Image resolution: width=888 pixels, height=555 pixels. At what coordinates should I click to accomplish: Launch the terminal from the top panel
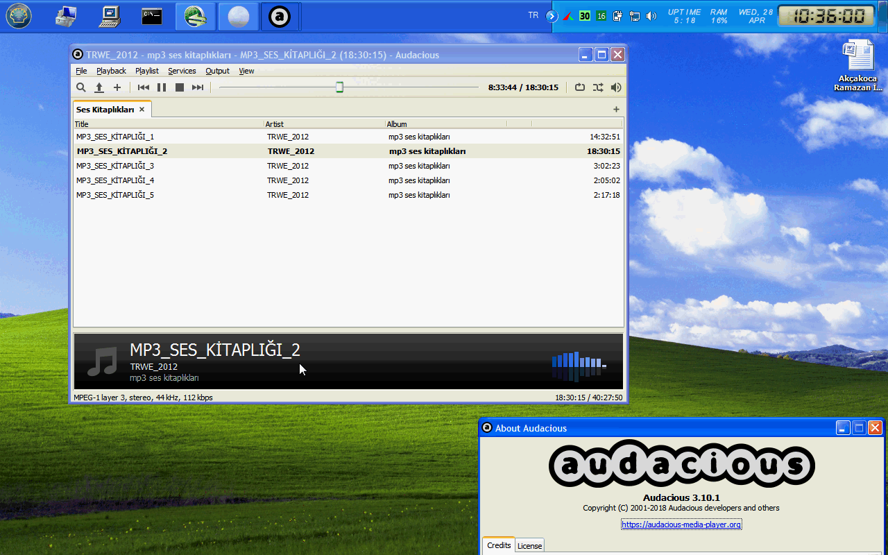[x=152, y=16]
